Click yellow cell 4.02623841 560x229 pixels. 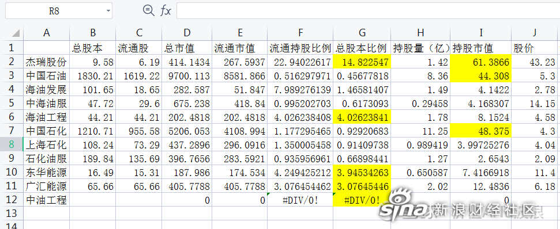click(362, 117)
